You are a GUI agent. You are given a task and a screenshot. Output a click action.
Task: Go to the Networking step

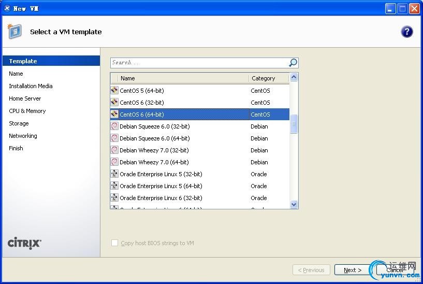[x=23, y=135]
